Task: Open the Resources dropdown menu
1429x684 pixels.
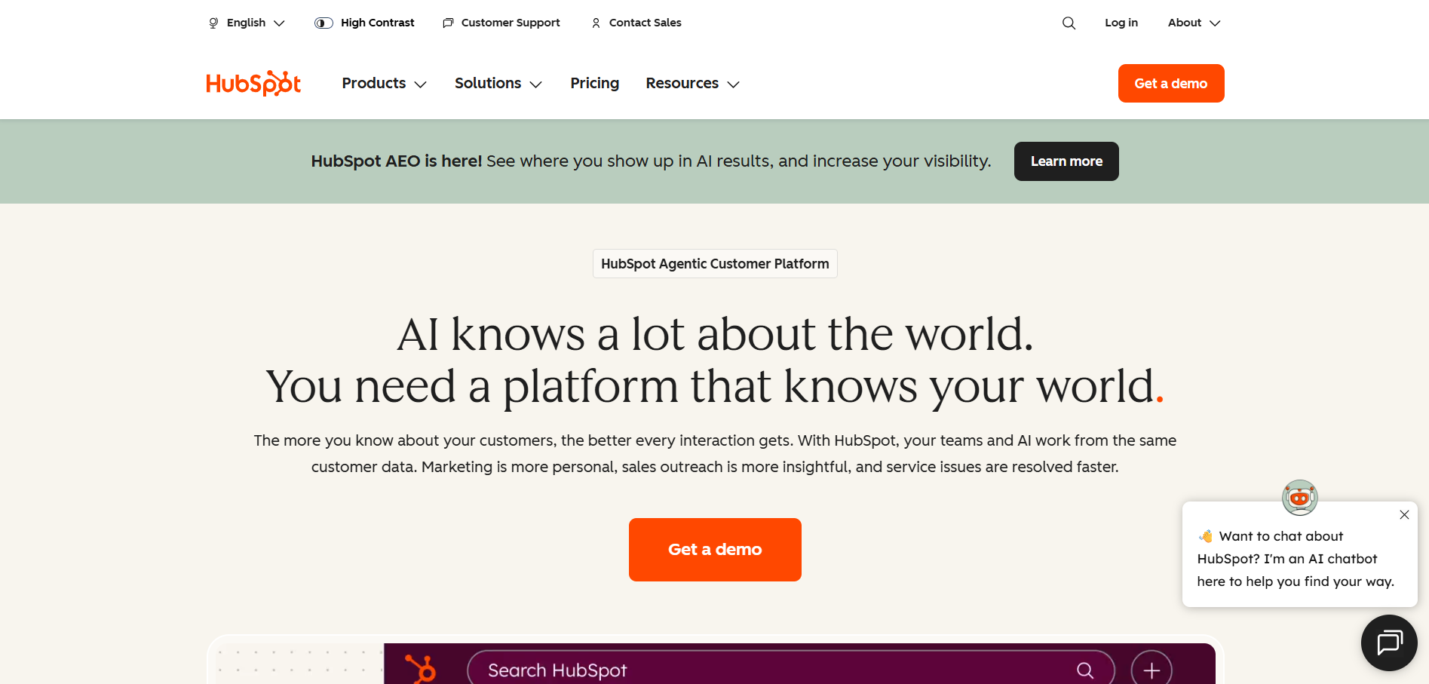Action: pos(692,83)
